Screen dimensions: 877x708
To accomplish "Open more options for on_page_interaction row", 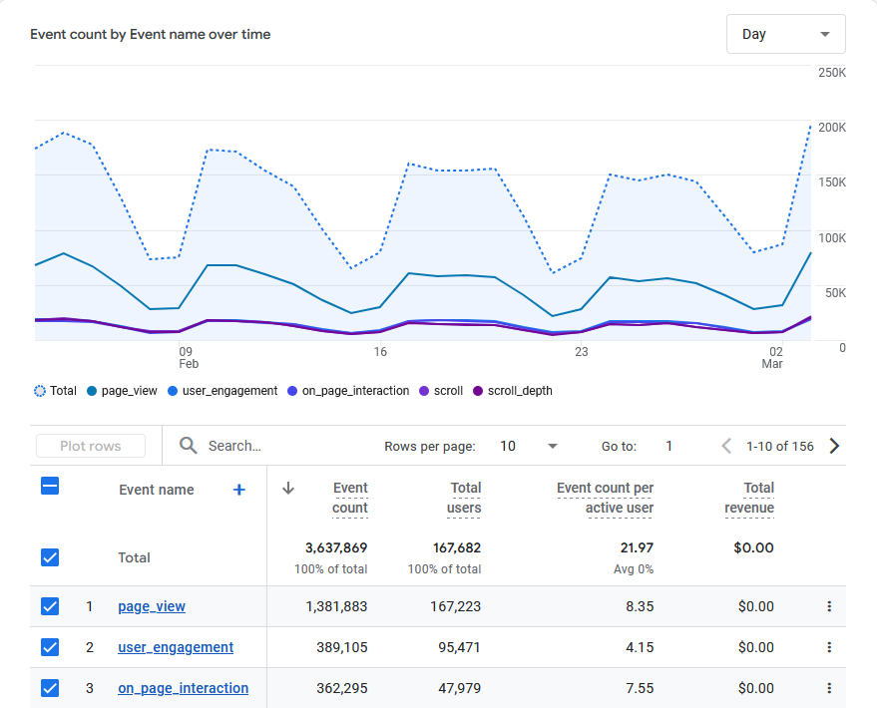I will pyautogui.click(x=828, y=688).
